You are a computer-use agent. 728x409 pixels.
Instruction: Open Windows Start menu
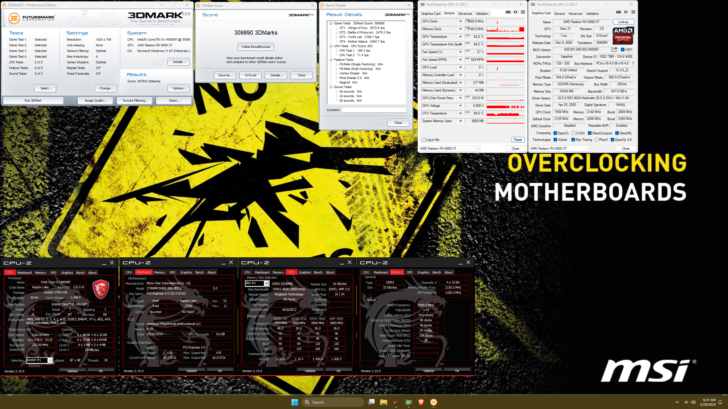tap(295, 402)
